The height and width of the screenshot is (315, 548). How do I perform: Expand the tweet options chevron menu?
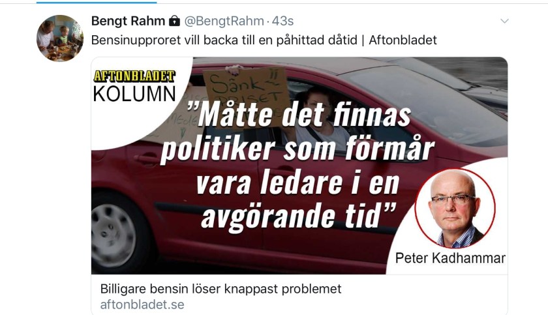(504, 22)
